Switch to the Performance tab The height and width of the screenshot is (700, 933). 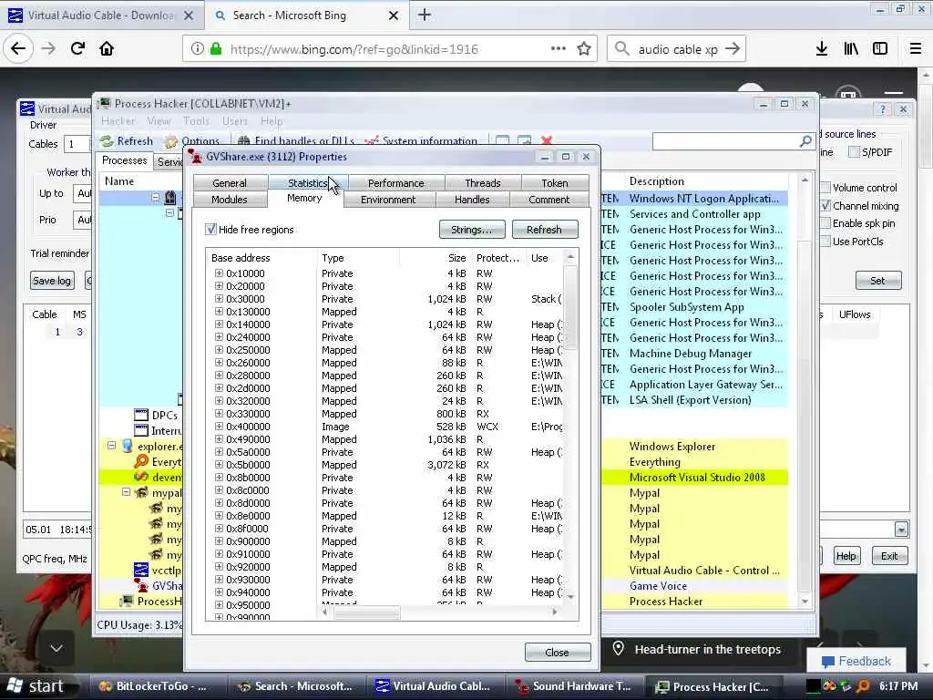395,183
